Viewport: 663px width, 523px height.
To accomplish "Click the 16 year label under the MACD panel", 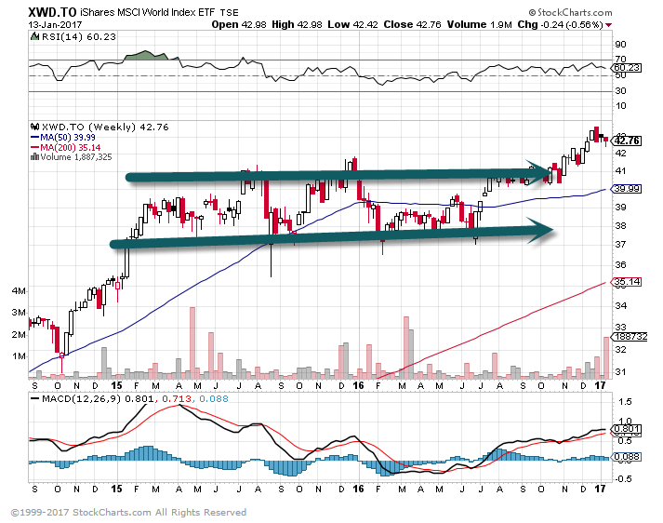I will (x=358, y=489).
